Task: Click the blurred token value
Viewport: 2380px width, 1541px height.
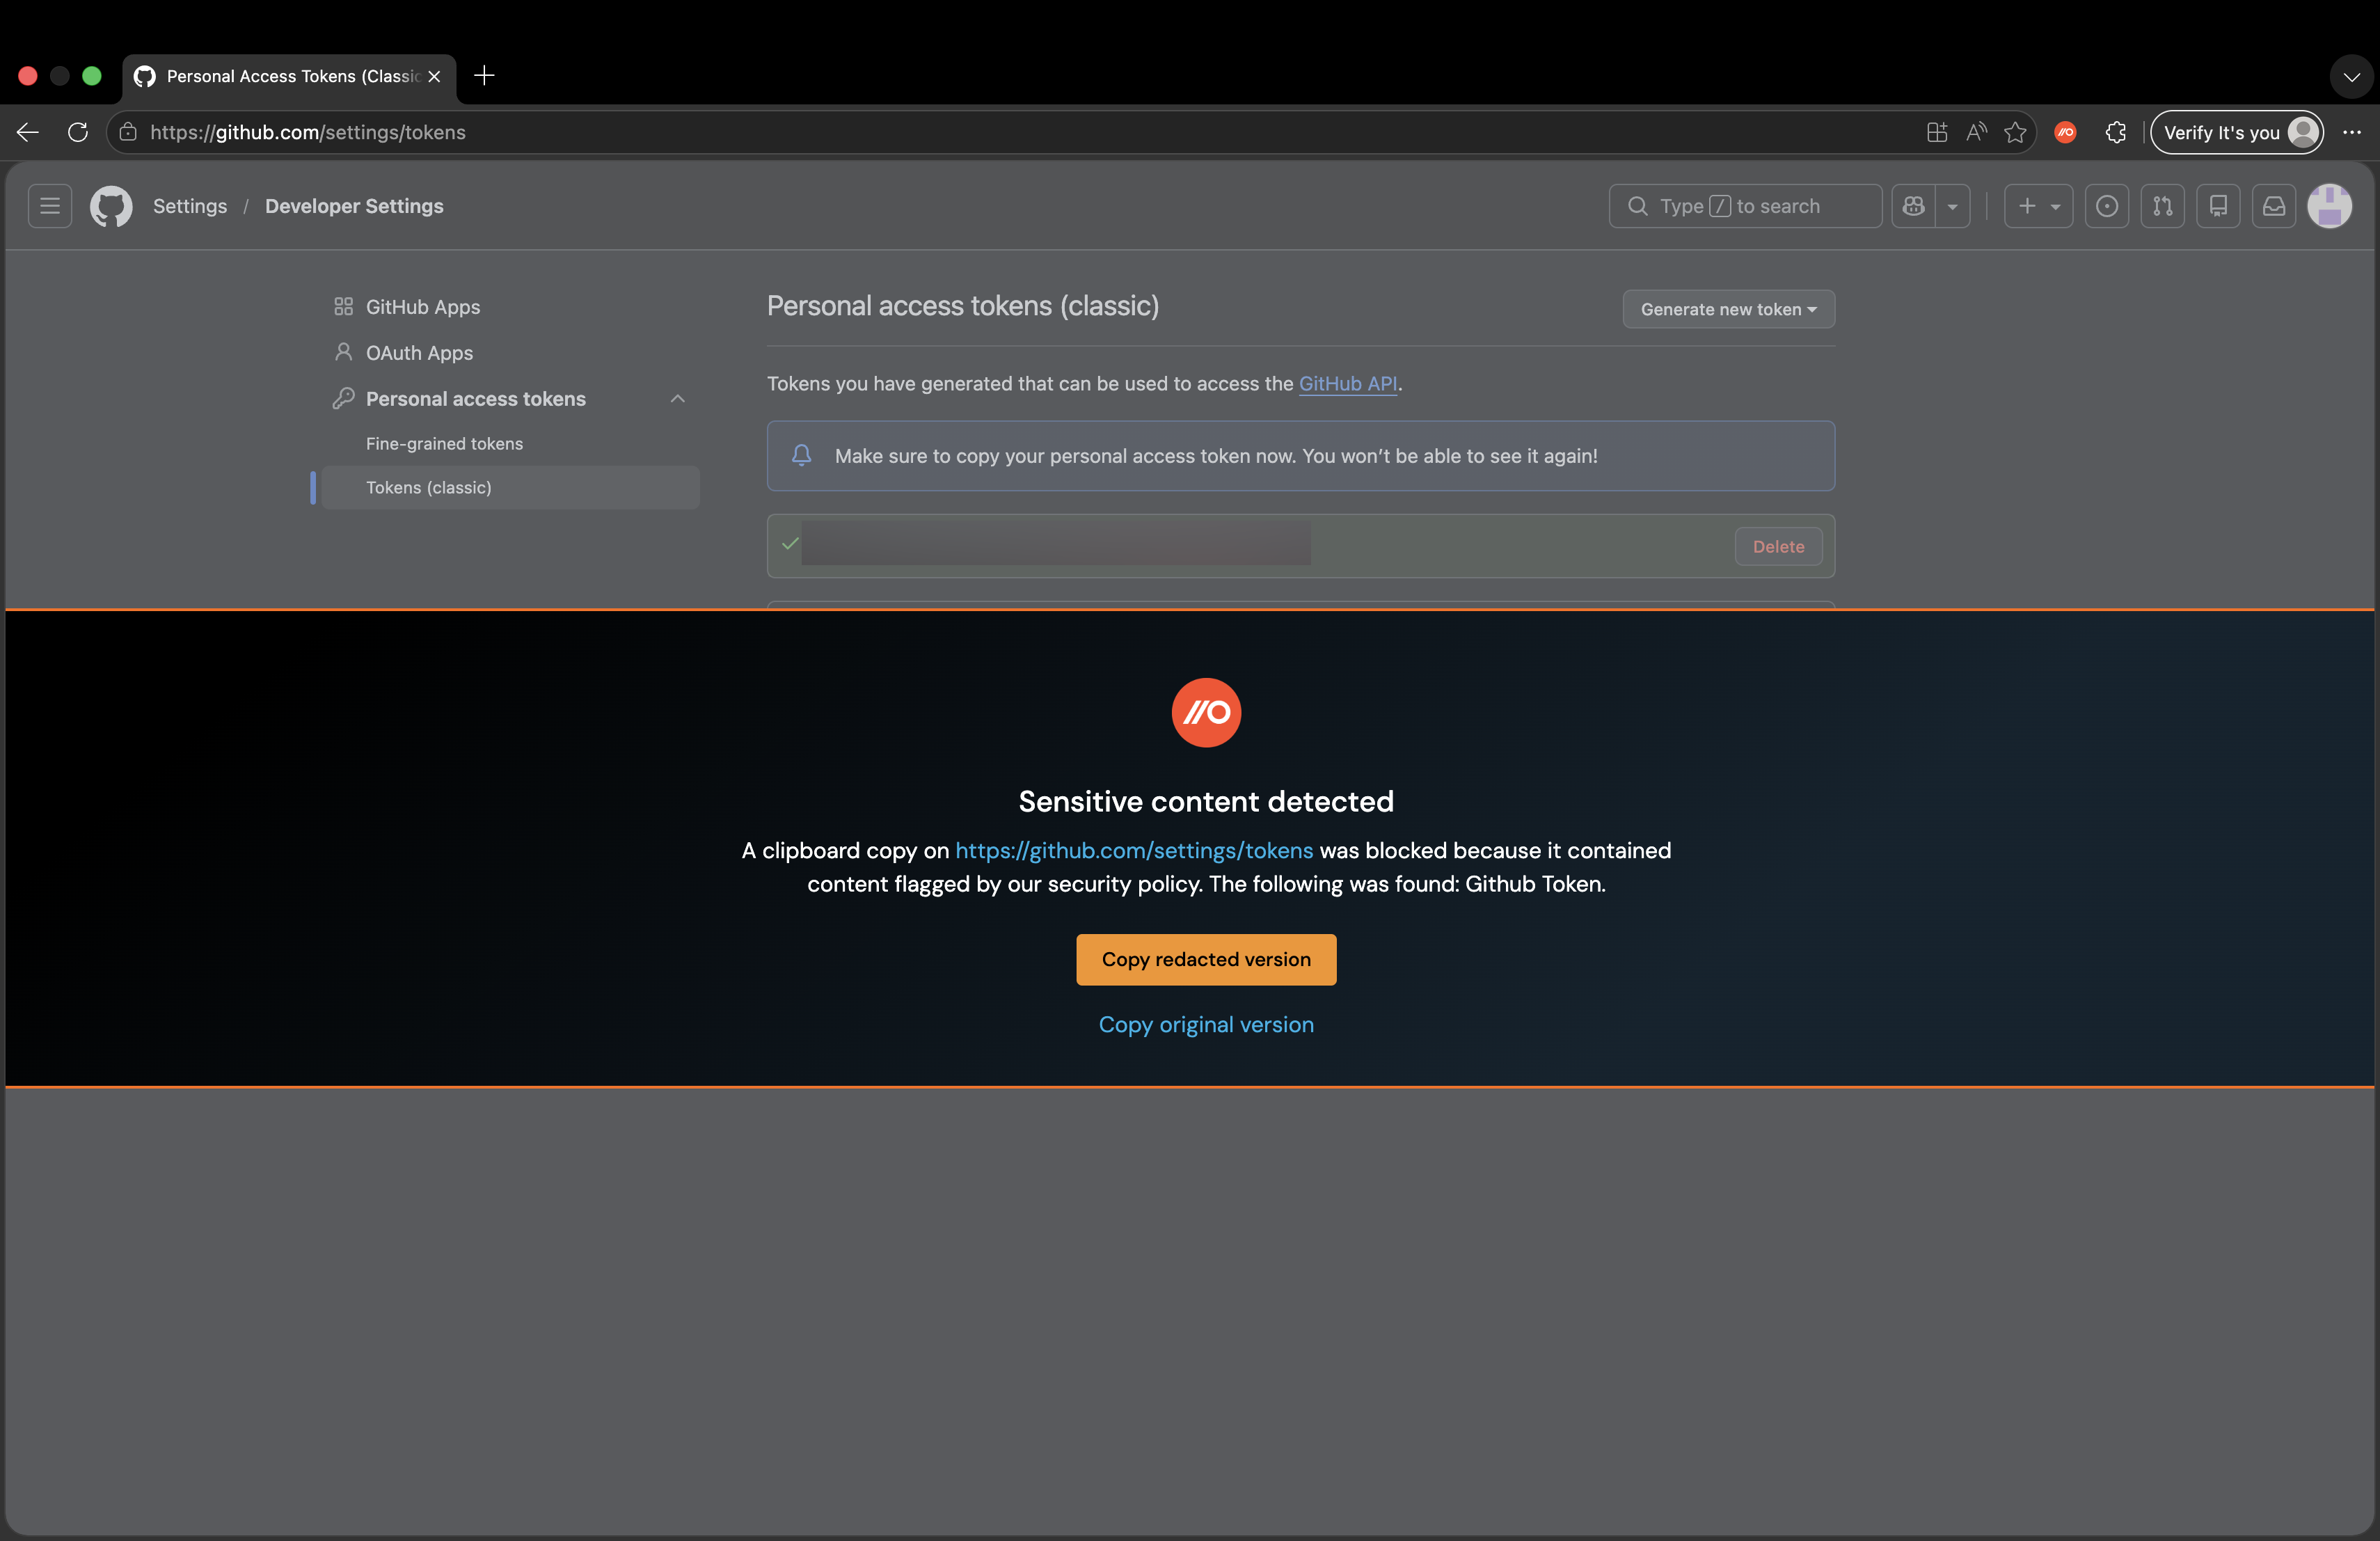Action: tap(1056, 544)
